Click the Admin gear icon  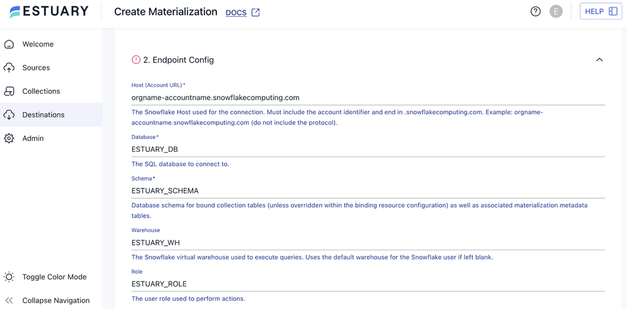[x=9, y=138]
